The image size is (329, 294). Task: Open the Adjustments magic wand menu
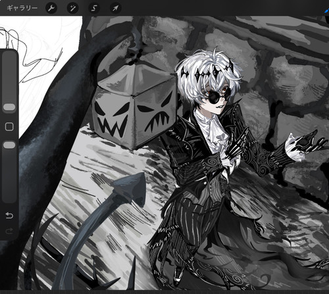coord(72,9)
